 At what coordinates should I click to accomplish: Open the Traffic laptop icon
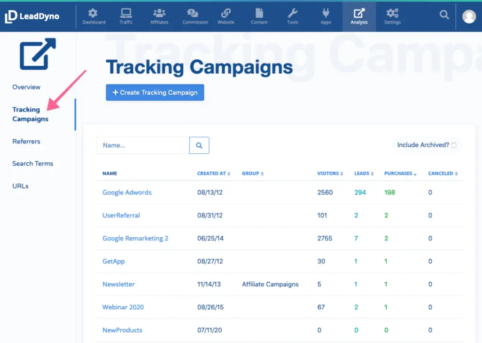[126, 13]
